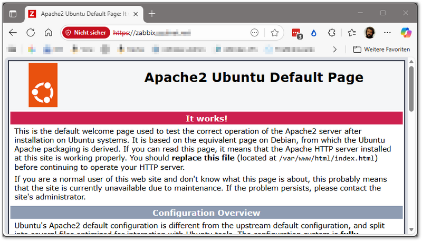Open the ellipsis options in address bar
The image size is (422, 241).
(x=254, y=33)
